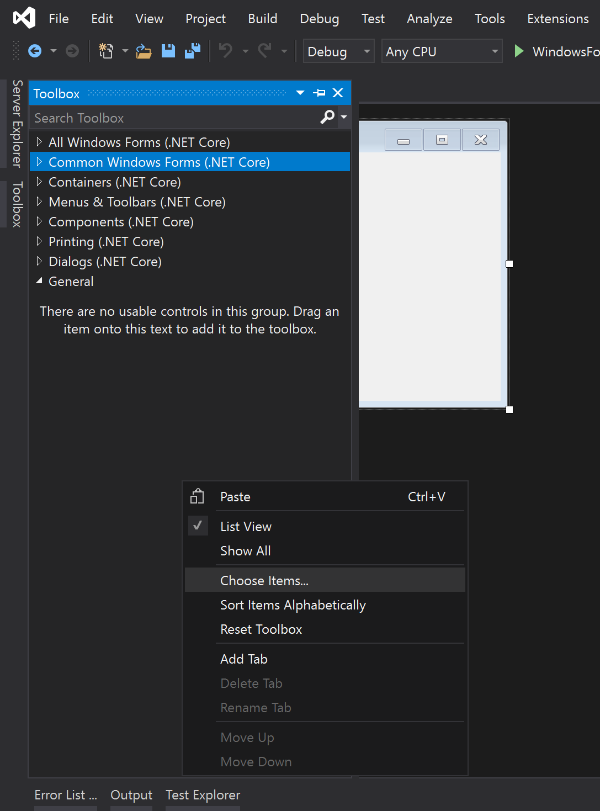Viewport: 600px width, 811px height.
Task: Expand All Windows Forms (.NET Core) group
Action: click(39, 141)
